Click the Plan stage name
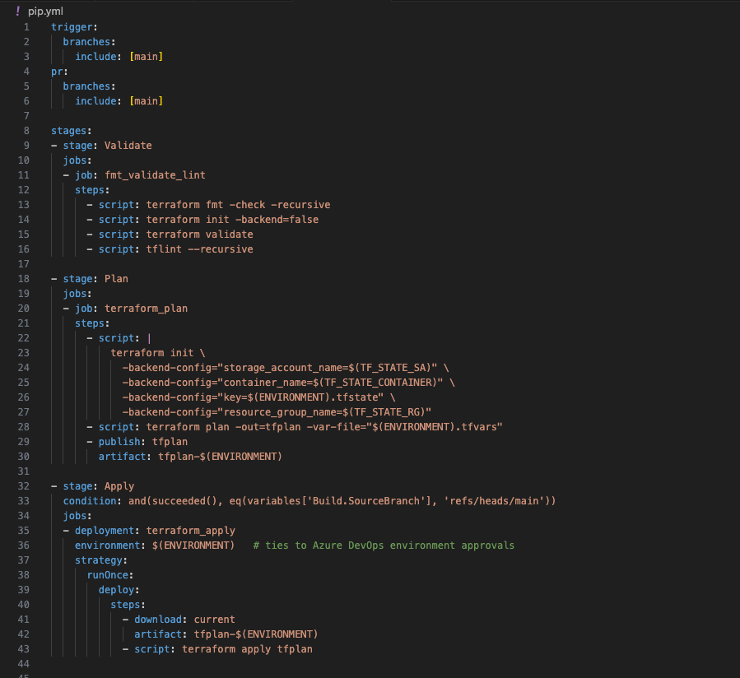This screenshot has width=740, height=678. pyautogui.click(x=116, y=279)
